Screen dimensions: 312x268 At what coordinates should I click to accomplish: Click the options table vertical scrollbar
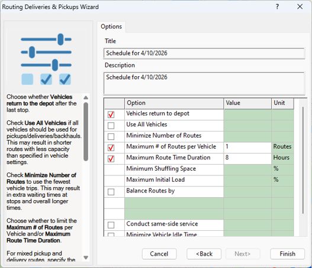coord(303,161)
